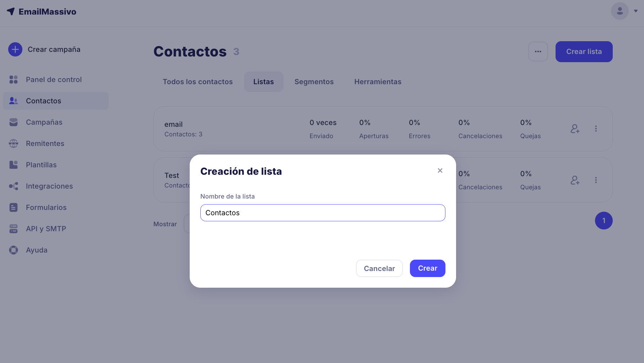
Task: Open the Panel de control dashboard icon
Action: click(13, 80)
